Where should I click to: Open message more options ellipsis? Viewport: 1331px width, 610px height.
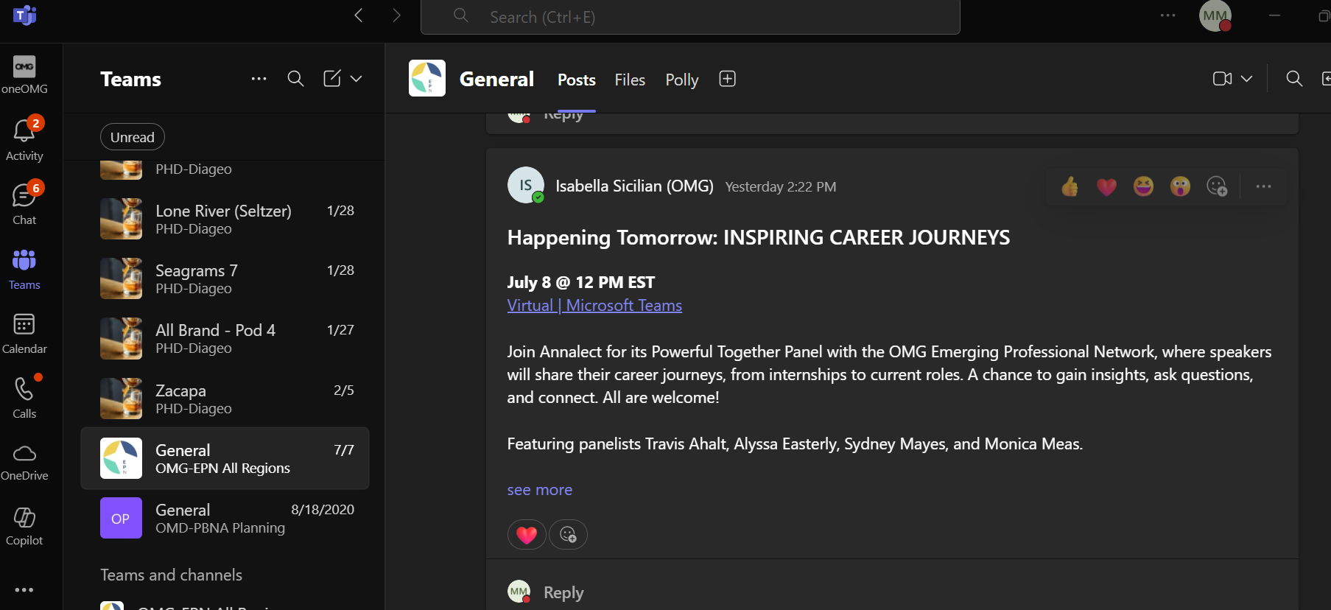click(1264, 186)
